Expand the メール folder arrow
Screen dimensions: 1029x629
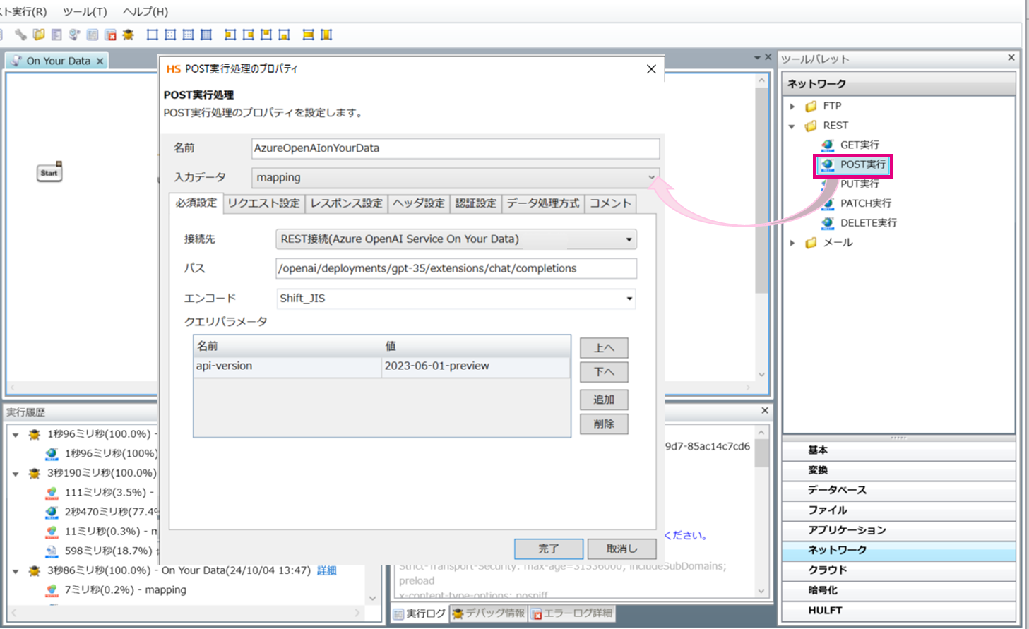(792, 243)
